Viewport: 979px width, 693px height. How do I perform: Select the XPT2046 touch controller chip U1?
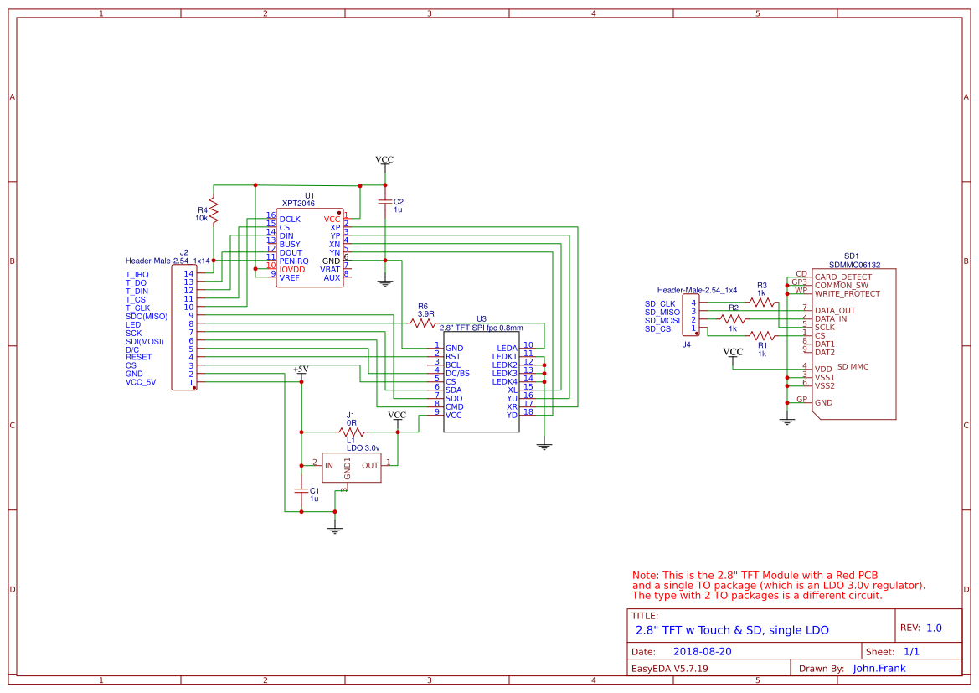(x=310, y=248)
